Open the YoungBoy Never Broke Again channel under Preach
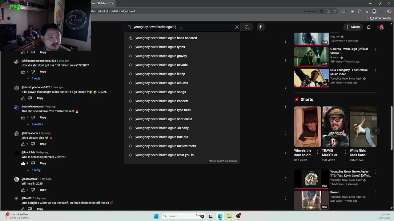Image resolution: width=394 pixels, height=221 pixels. tap(346, 197)
